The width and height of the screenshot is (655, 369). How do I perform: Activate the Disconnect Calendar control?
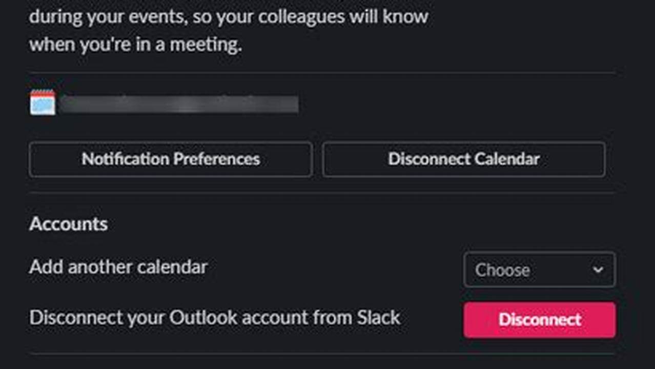pyautogui.click(x=463, y=159)
